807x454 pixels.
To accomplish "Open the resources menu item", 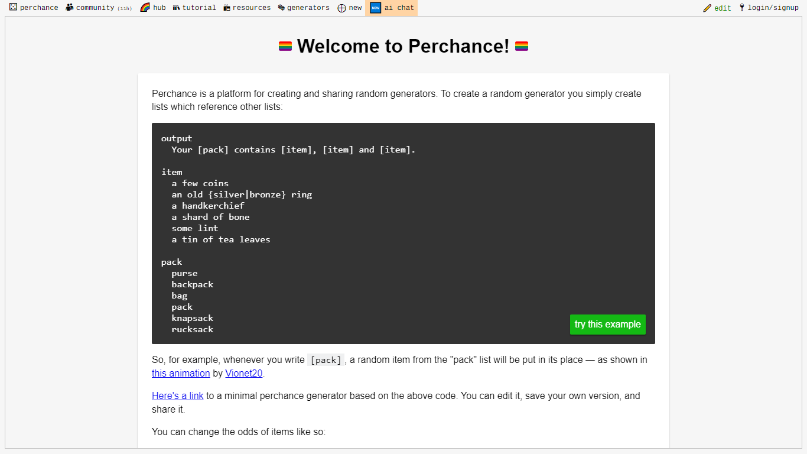I will tap(247, 8).
